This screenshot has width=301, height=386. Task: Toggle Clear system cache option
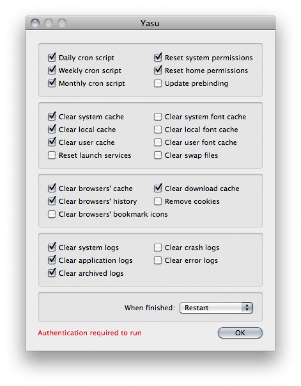tap(51, 117)
